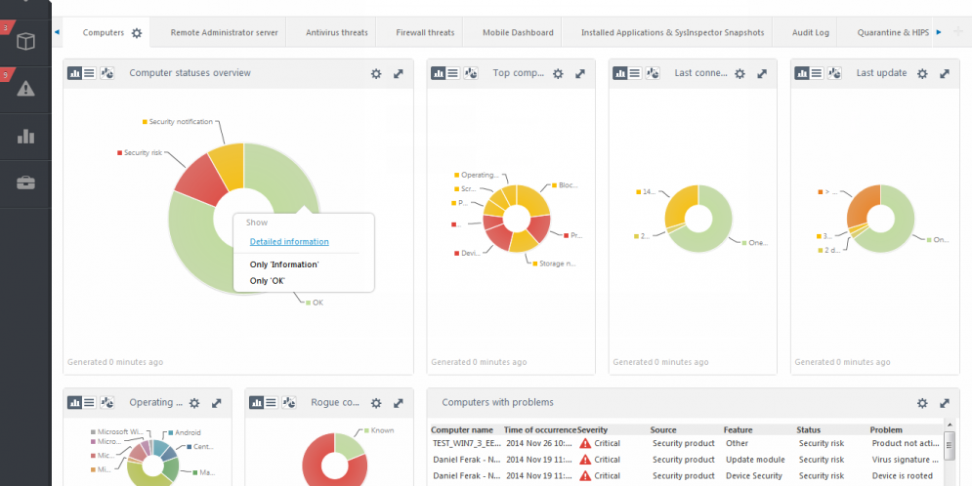Viewport: 972px width, 486px height.
Task: Open Reports bar chart icon in sidebar
Action: (x=25, y=137)
